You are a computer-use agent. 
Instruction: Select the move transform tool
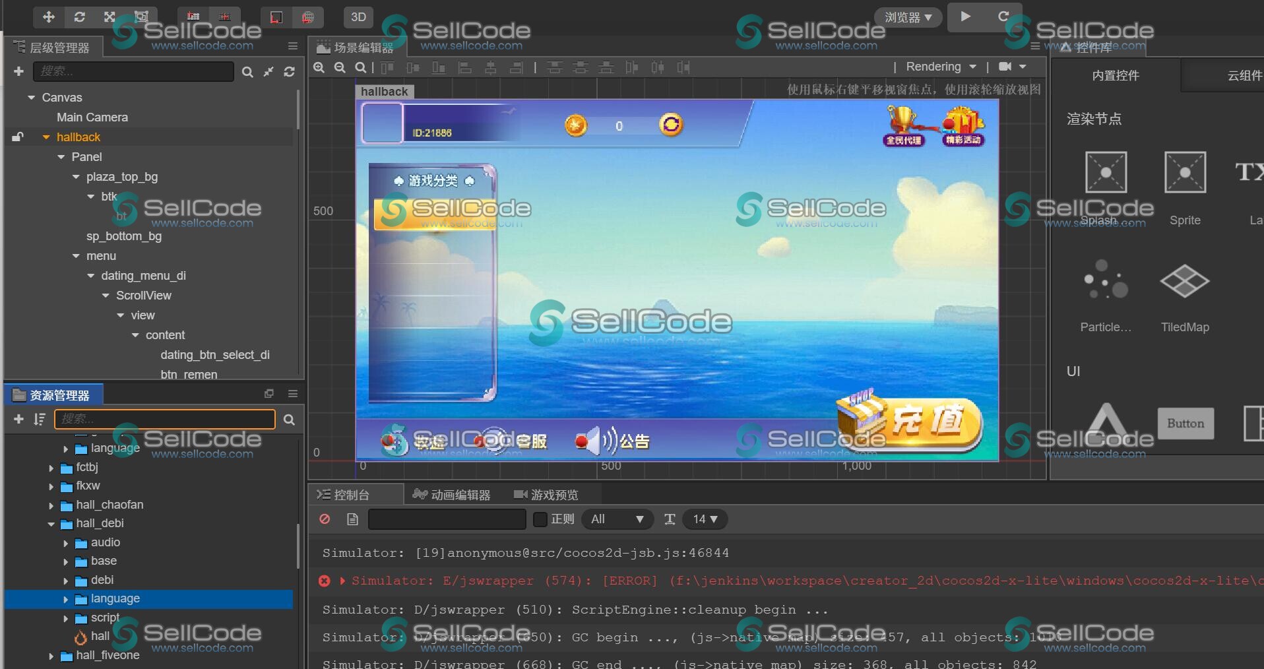click(x=48, y=17)
